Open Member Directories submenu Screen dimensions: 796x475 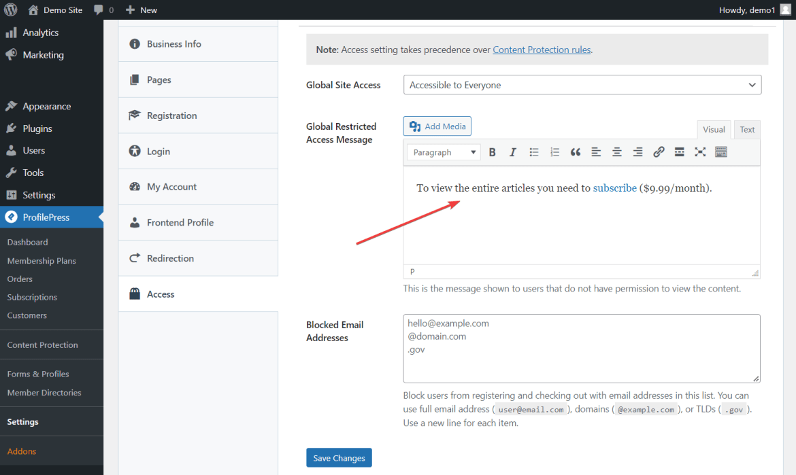click(44, 393)
